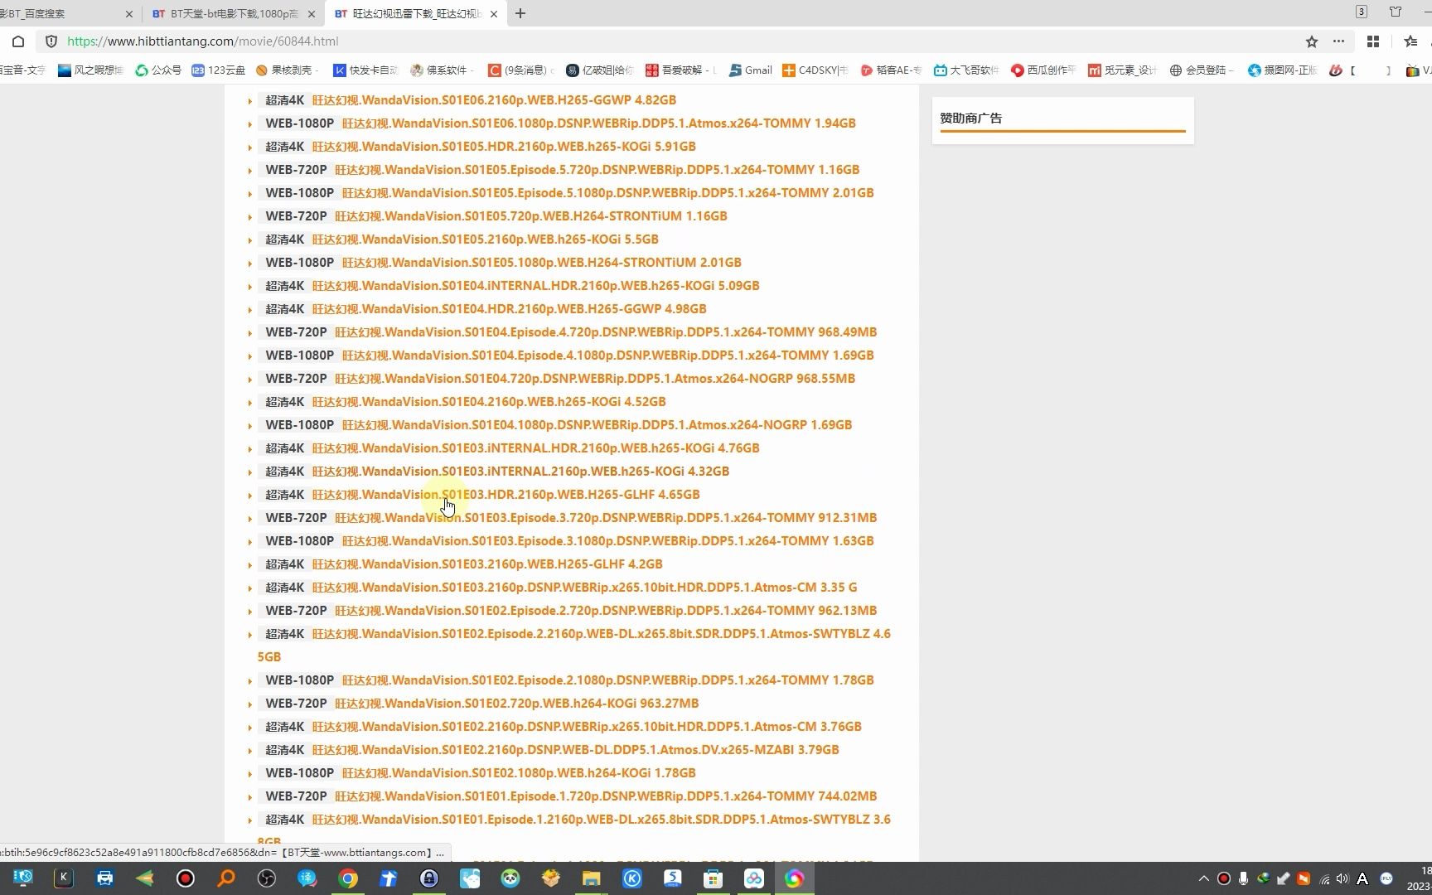1432x895 pixels.
Task: Open S01E03.2160p.WEB.H265-GLHF 4.2GB link
Action: coord(487,564)
